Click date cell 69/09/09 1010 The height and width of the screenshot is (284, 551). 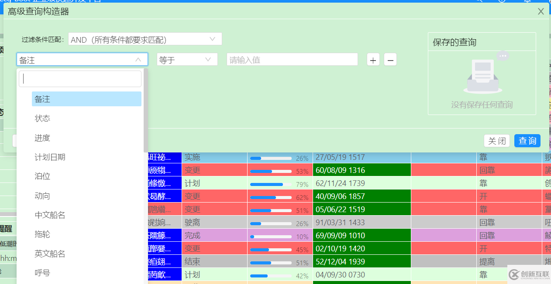[x=362, y=235]
